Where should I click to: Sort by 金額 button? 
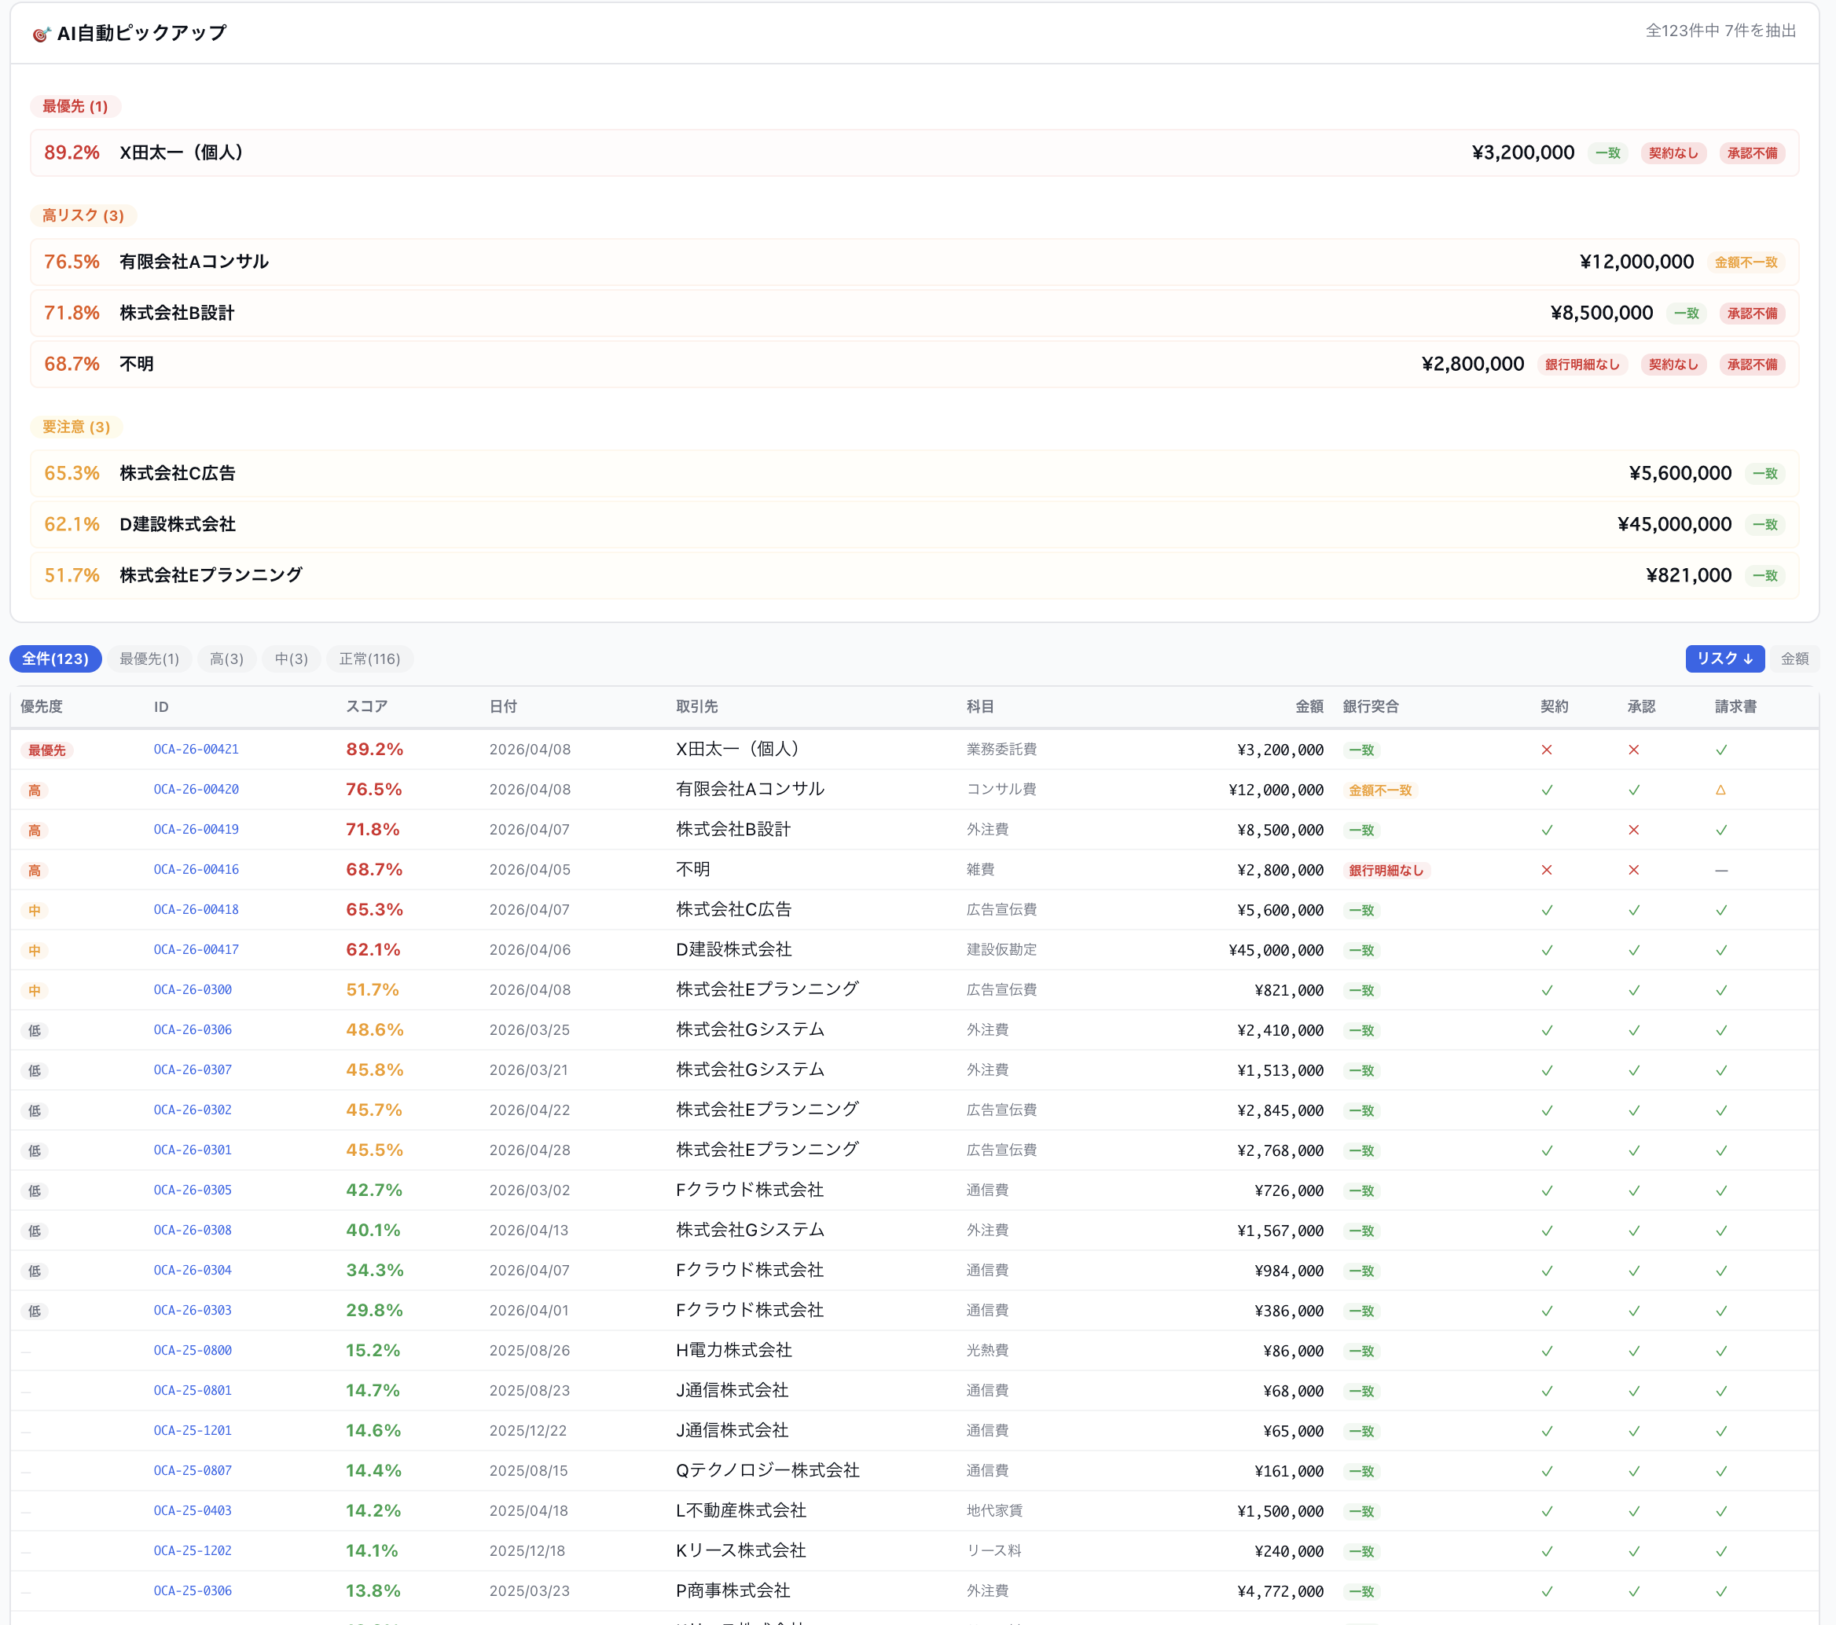[1794, 659]
